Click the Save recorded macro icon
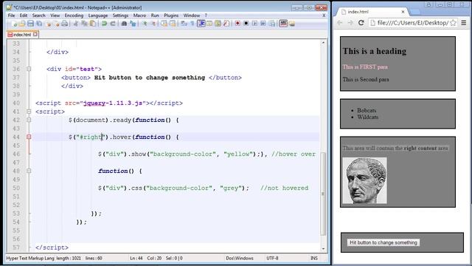This screenshot has width=472, height=266. [272, 24]
